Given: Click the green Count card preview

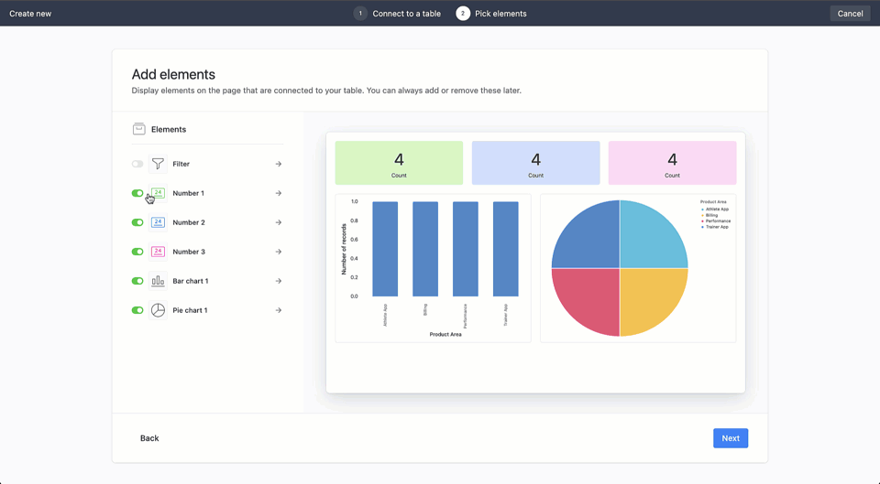Looking at the screenshot, I should pos(399,163).
